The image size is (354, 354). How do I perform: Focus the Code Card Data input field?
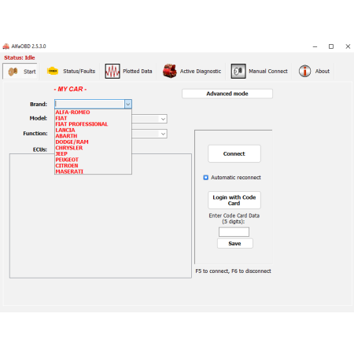[x=234, y=232]
